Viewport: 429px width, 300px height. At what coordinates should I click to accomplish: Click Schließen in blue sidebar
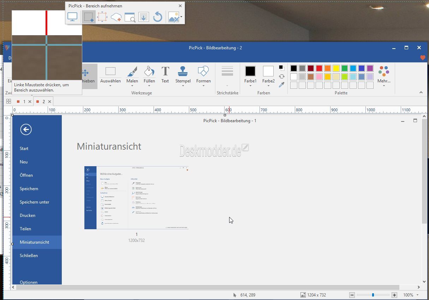[x=29, y=256]
